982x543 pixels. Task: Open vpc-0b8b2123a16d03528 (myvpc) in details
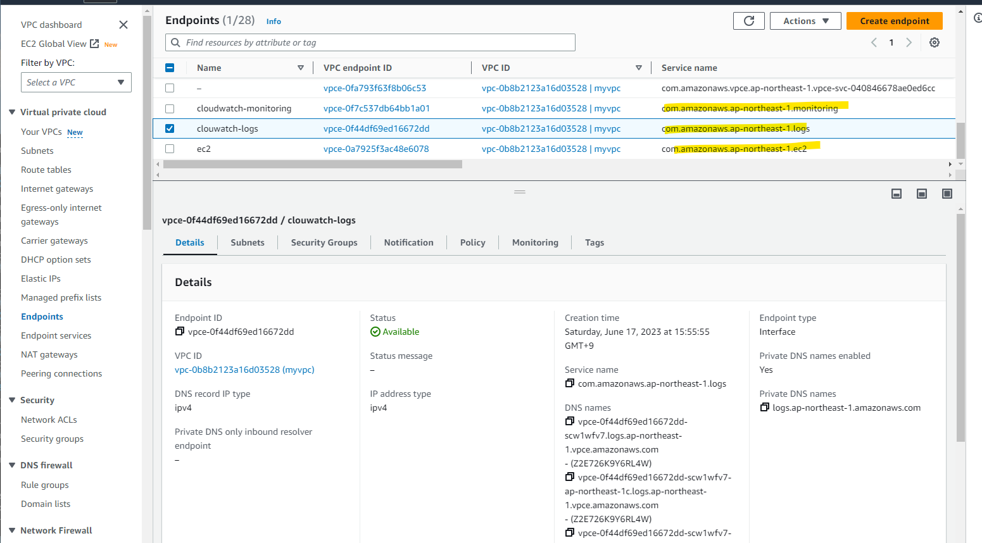pos(244,370)
